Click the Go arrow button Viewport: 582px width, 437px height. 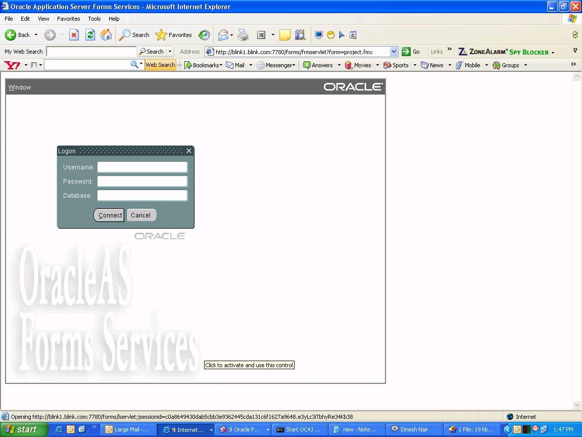[x=406, y=52]
